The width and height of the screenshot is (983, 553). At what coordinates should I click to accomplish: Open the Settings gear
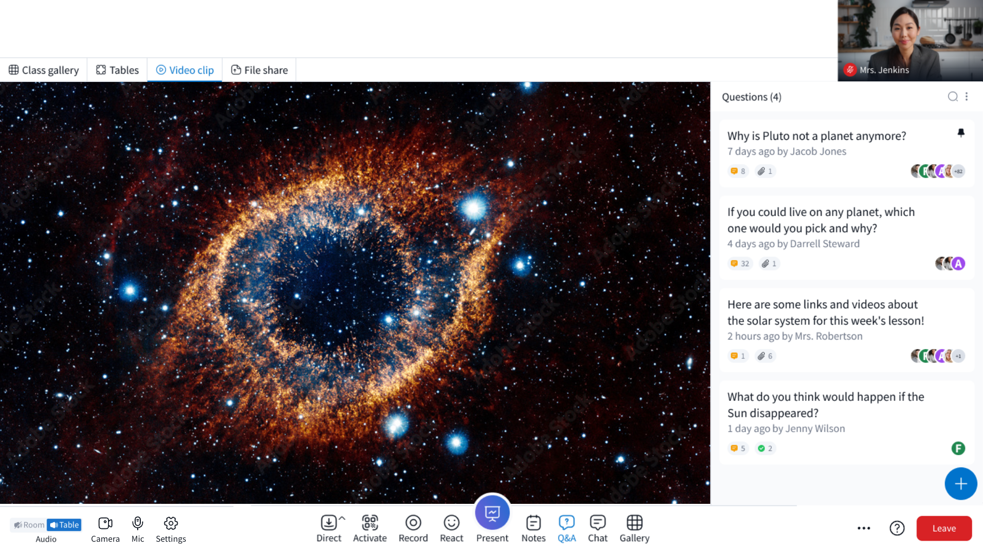point(171,523)
